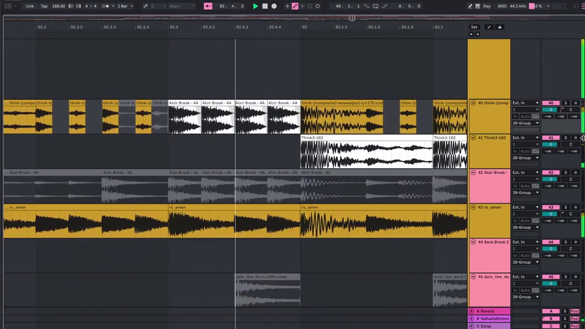Toggle the metronome icon
Image resolution: width=585 pixels, height=329 pixels.
tap(106, 6)
